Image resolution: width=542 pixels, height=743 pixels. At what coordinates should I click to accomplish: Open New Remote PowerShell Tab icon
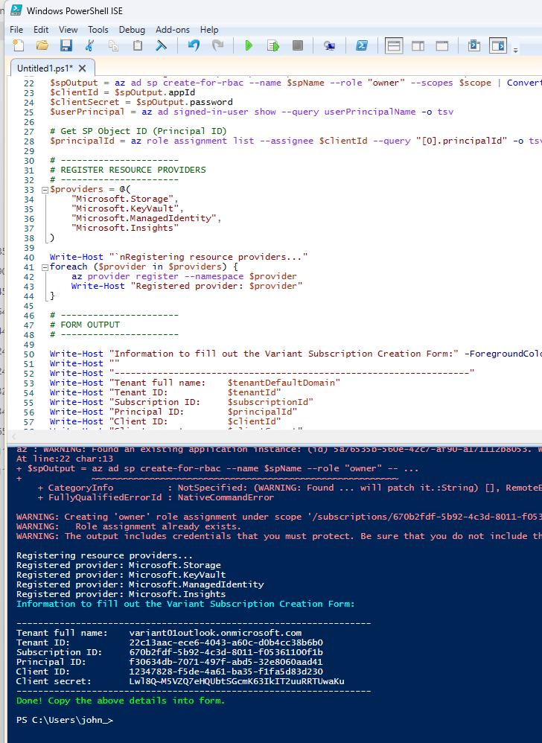point(329,45)
